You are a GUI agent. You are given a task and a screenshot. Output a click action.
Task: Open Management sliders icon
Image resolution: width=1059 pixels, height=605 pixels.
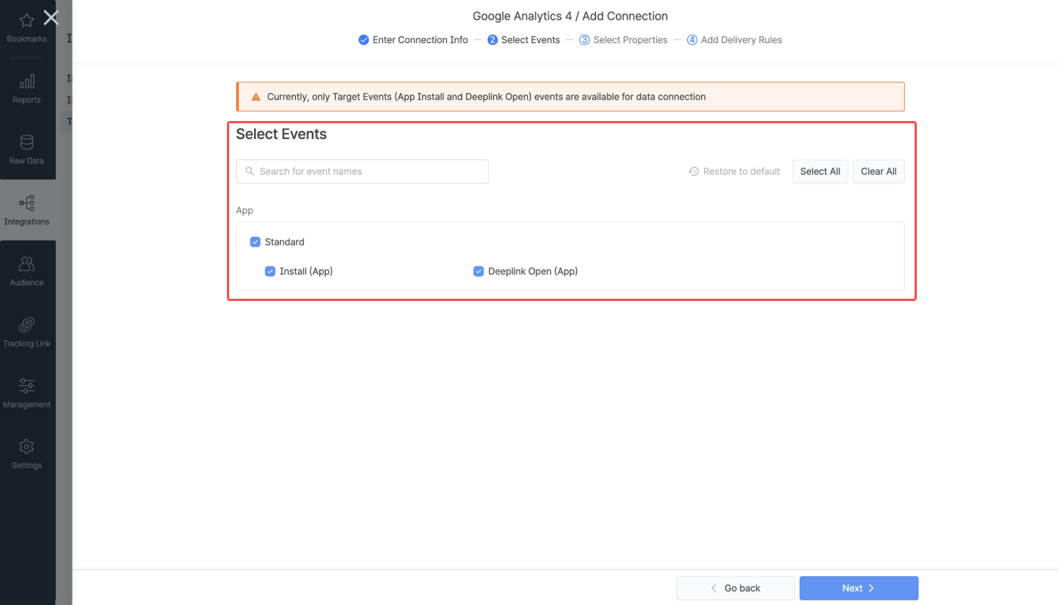coord(26,386)
